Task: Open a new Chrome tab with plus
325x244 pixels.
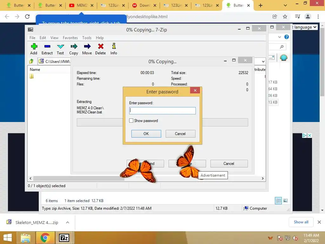Action: (x=261, y=5)
